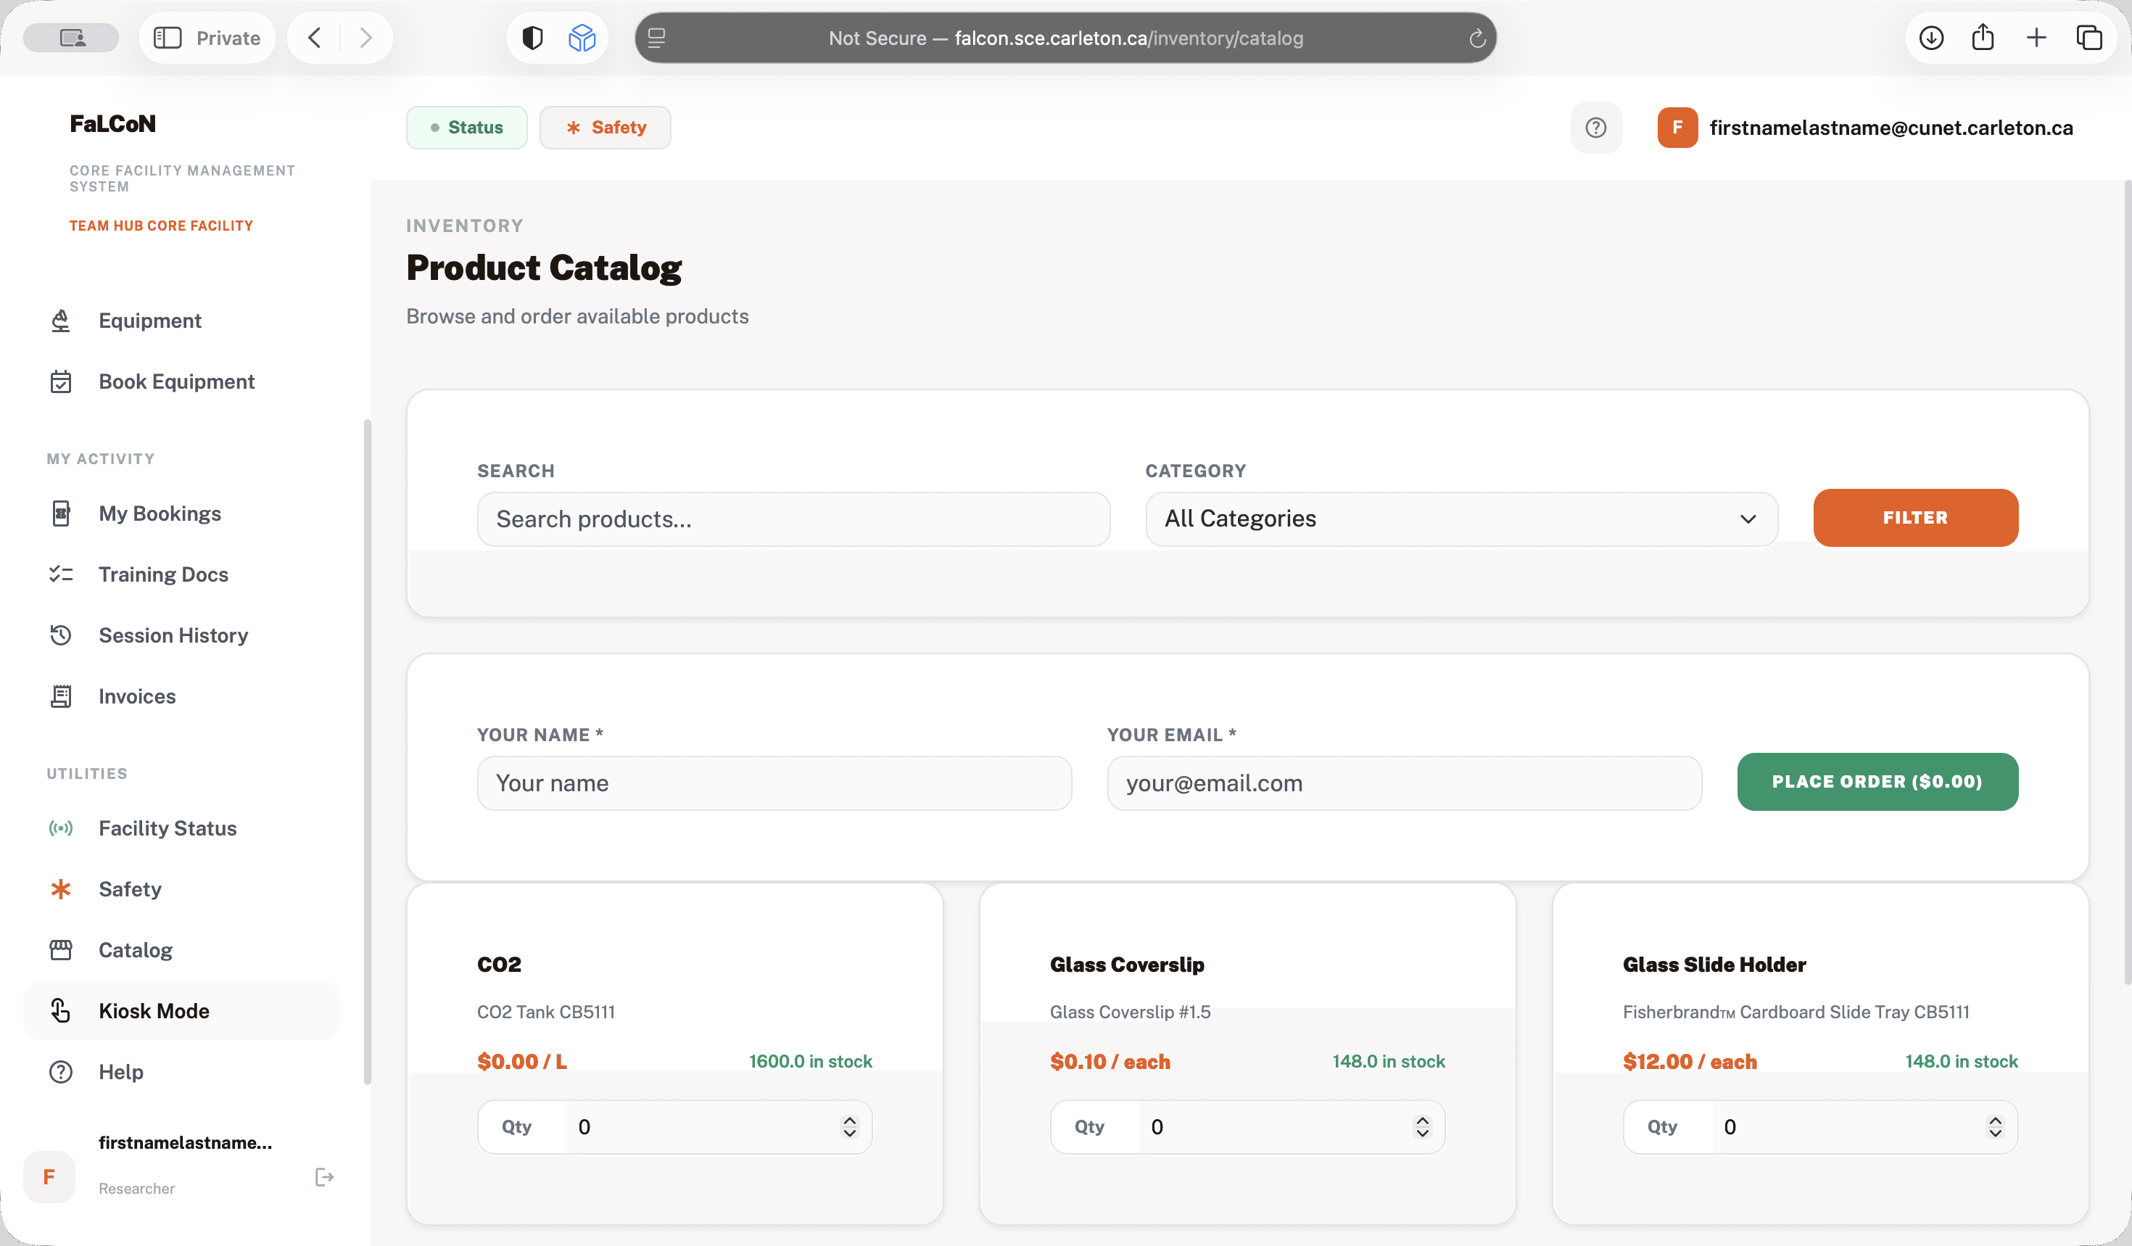Adjust the Glass Slide Holder quantity stepper
This screenshot has width=2132, height=1246.
[1995, 1127]
